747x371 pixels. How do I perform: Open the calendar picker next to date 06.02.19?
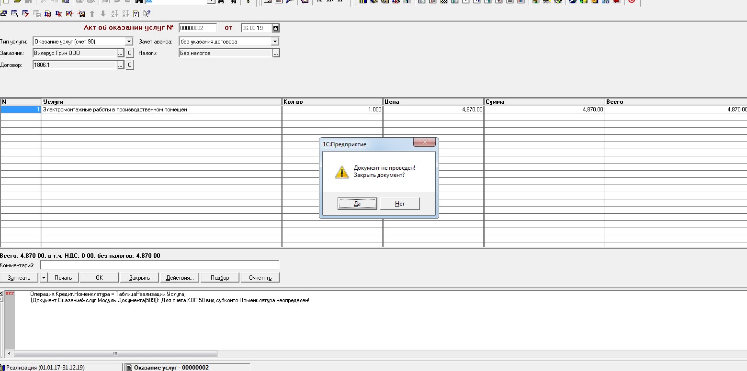click(275, 28)
